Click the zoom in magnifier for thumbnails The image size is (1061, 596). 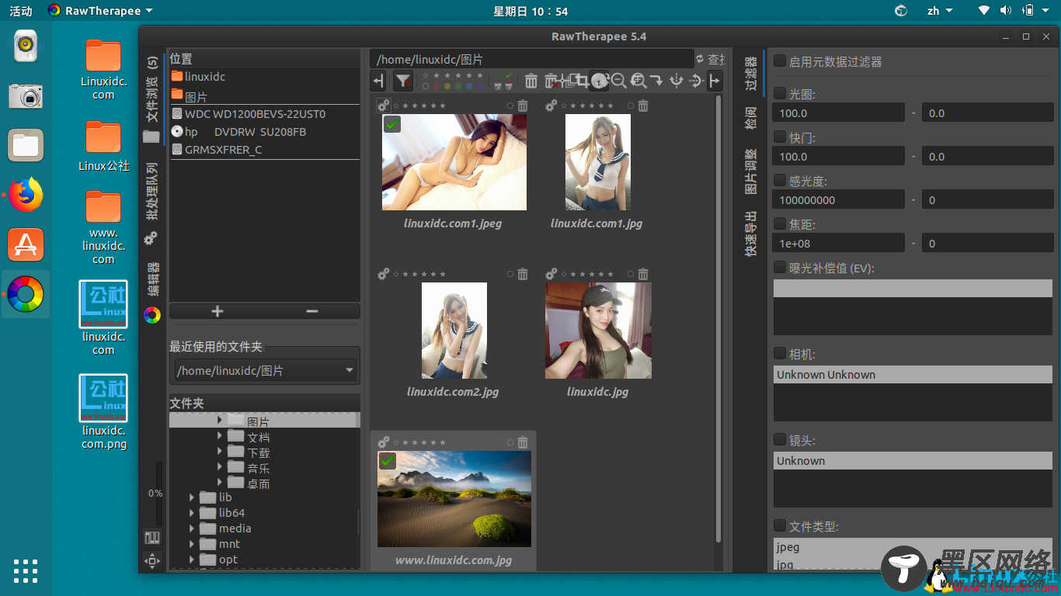click(638, 81)
